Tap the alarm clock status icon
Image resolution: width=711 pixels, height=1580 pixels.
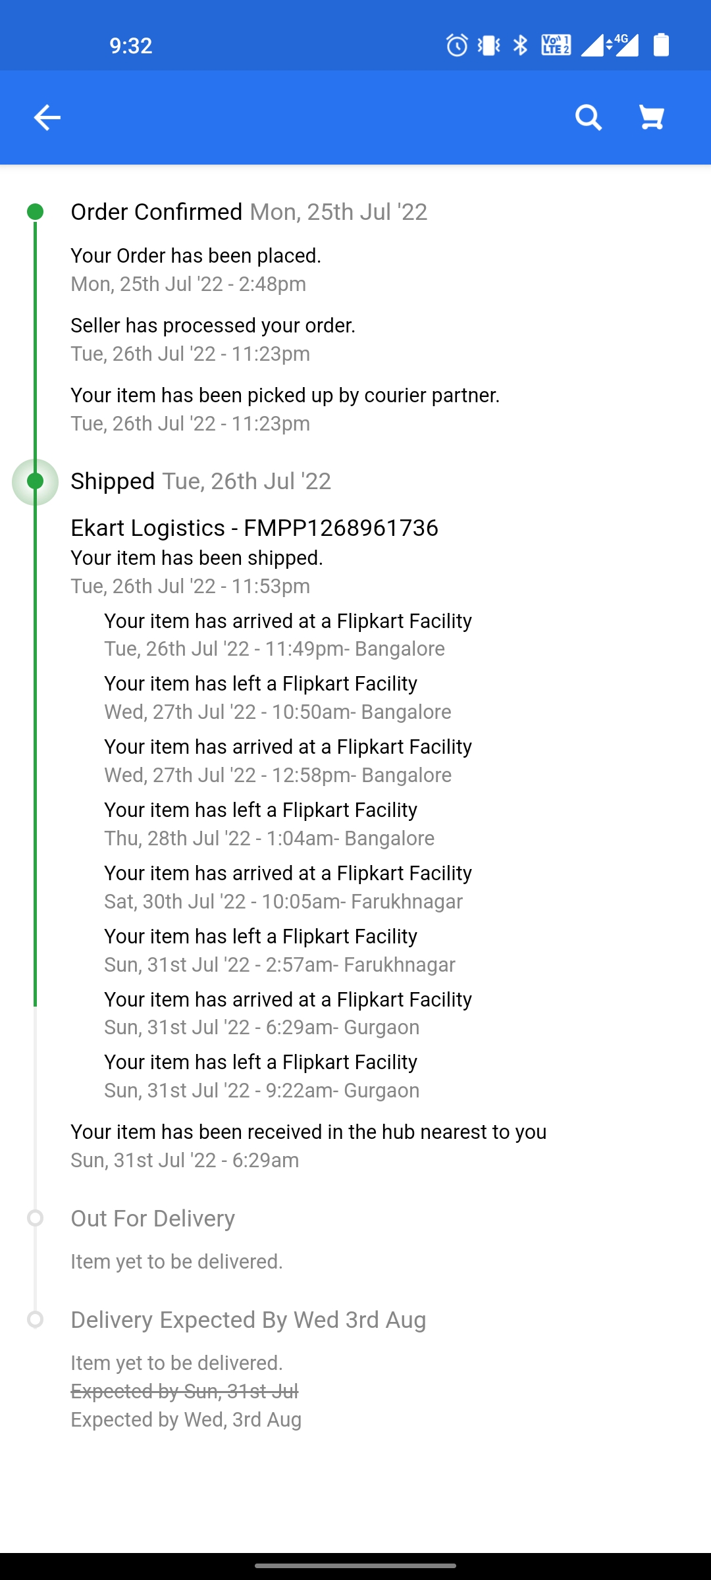(x=457, y=45)
